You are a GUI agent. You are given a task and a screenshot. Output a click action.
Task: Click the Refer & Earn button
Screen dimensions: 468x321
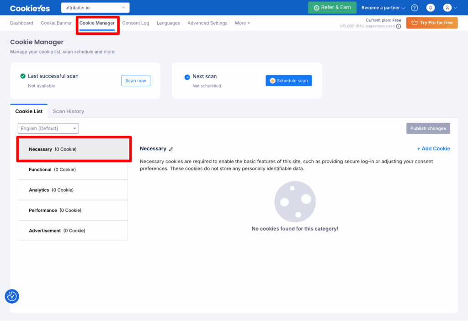pyautogui.click(x=332, y=8)
